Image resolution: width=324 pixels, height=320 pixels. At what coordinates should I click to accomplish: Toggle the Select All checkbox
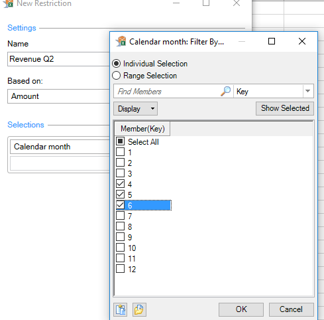tap(121, 141)
